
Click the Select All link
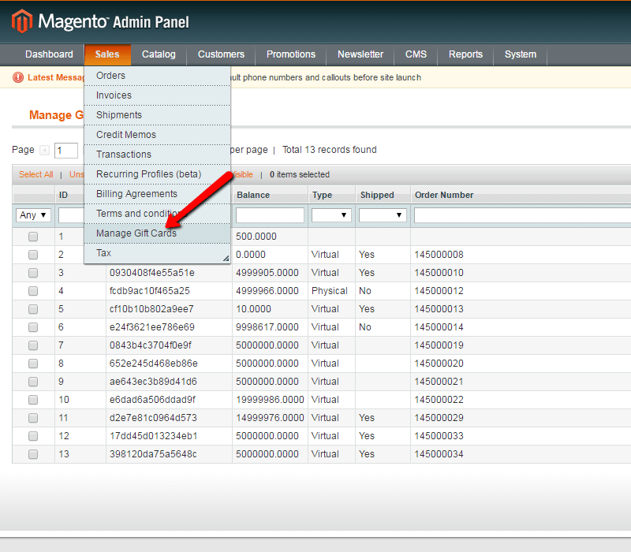click(36, 175)
